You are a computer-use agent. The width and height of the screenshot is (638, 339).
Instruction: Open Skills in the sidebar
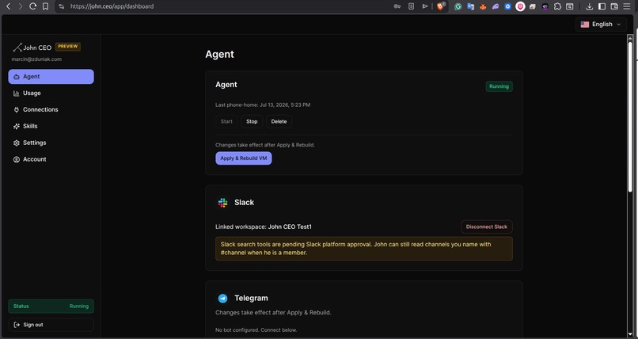[x=51, y=126]
